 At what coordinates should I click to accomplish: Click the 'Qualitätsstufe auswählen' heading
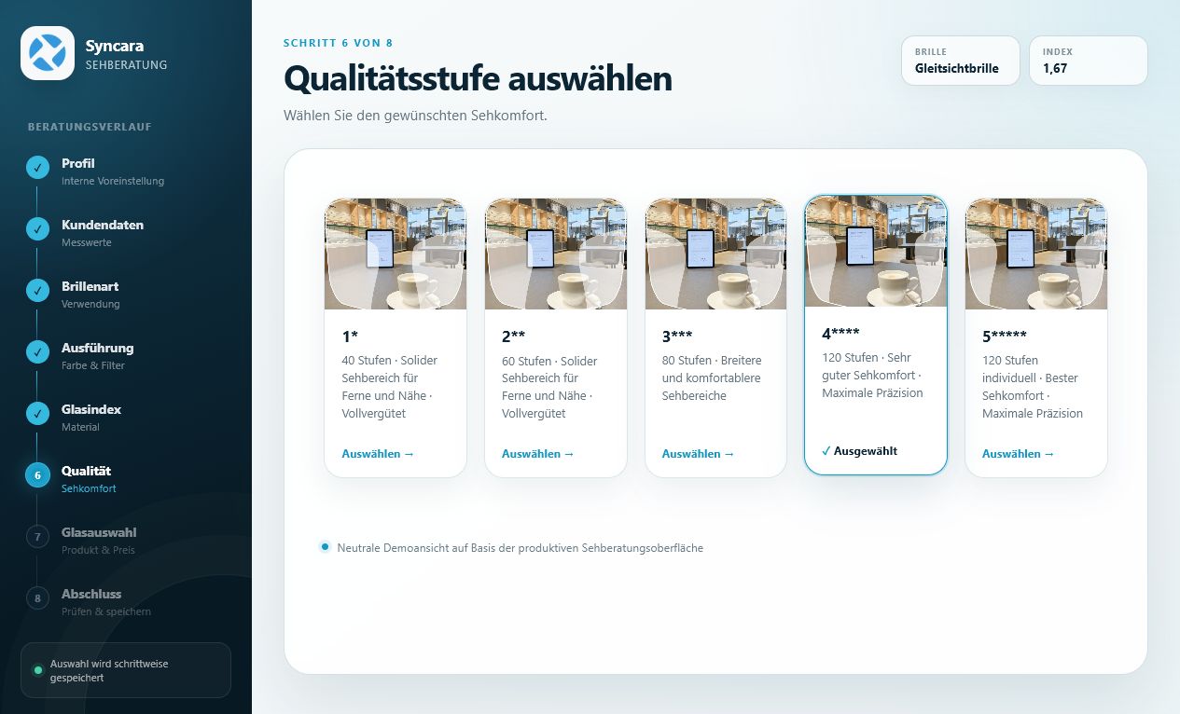(x=478, y=78)
